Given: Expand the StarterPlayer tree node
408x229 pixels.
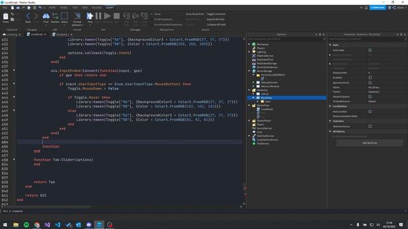Looking at the screenshot, I should point(249,121).
